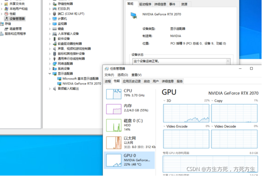Open the 文件(F) menu in Task Manager
This screenshot has width=262, height=176.
[x=109, y=75]
